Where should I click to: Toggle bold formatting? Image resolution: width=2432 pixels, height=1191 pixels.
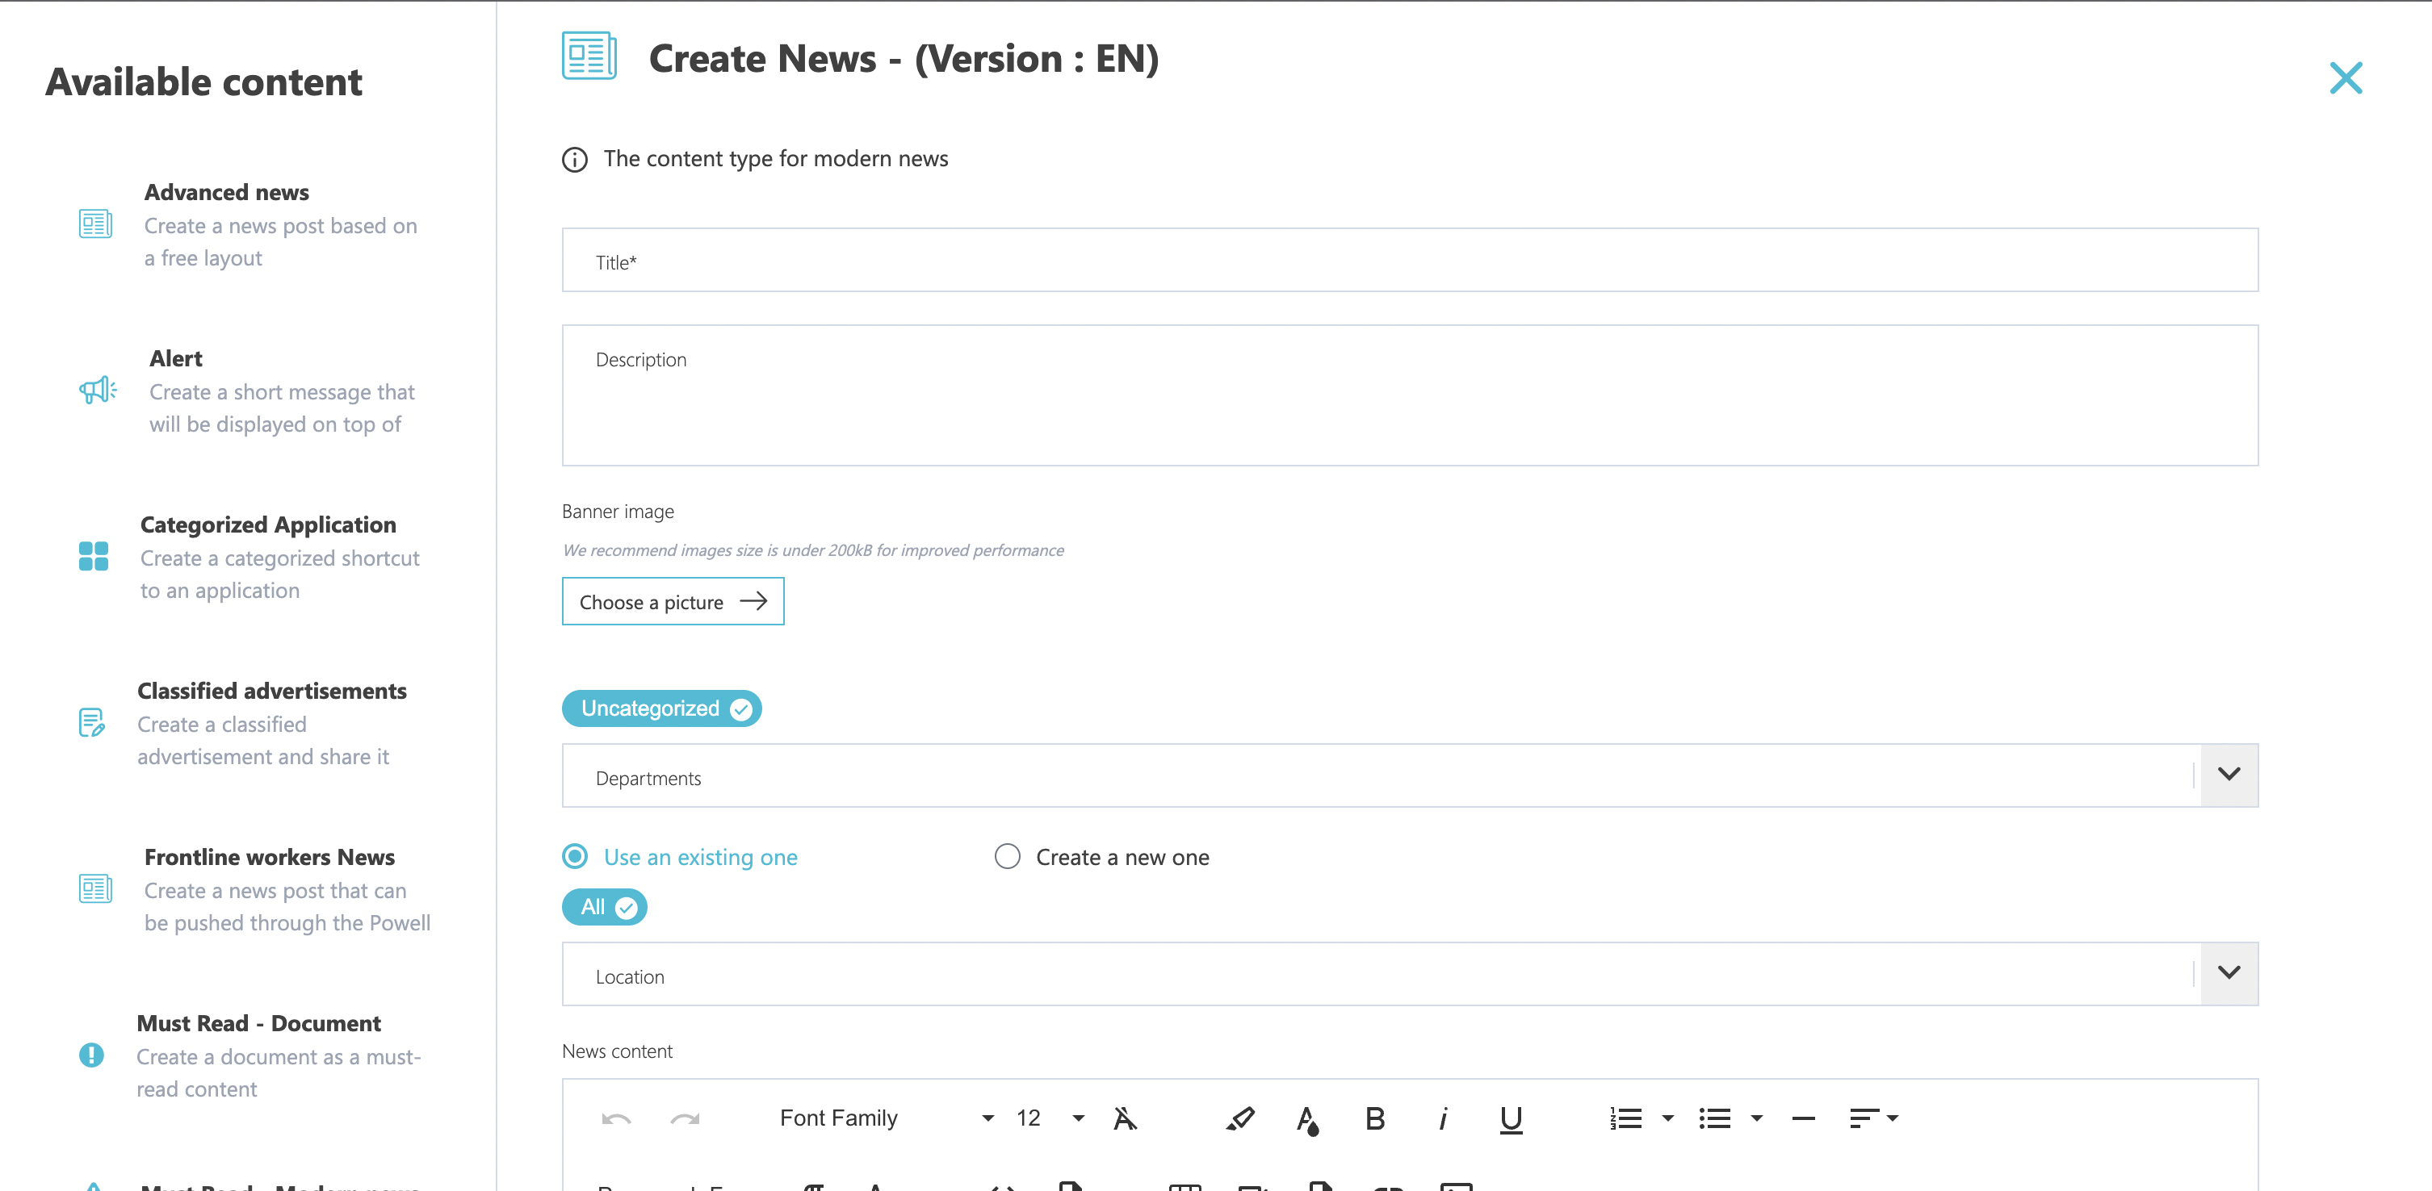tap(1376, 1118)
